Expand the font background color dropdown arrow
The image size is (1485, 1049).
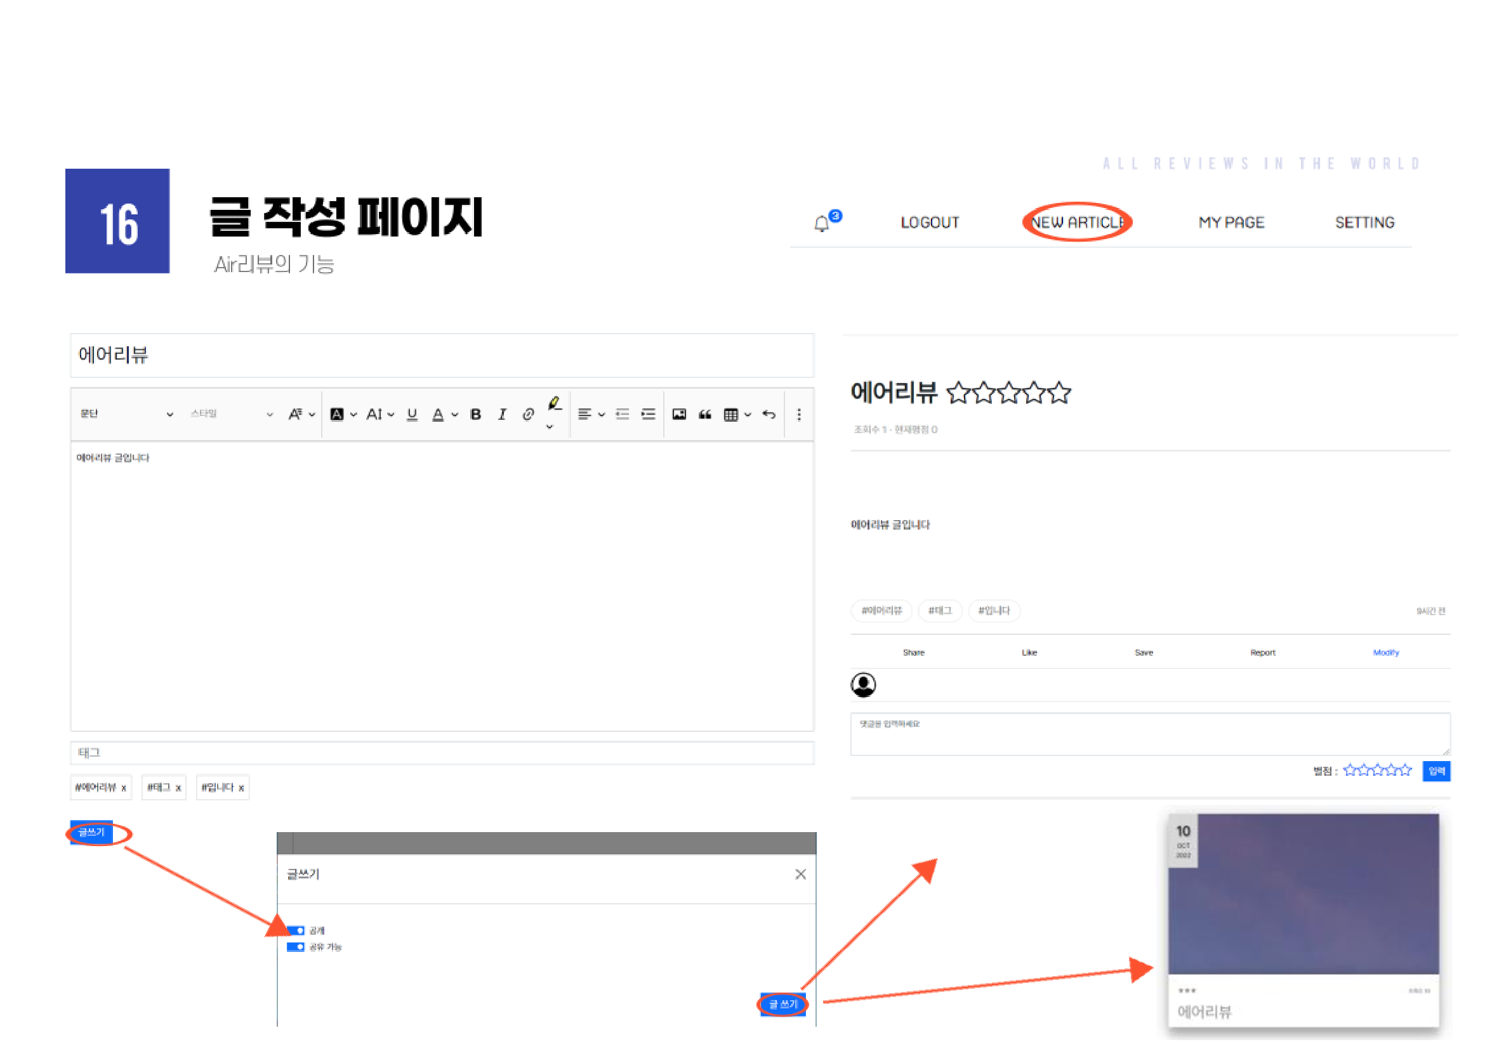pyautogui.click(x=353, y=415)
